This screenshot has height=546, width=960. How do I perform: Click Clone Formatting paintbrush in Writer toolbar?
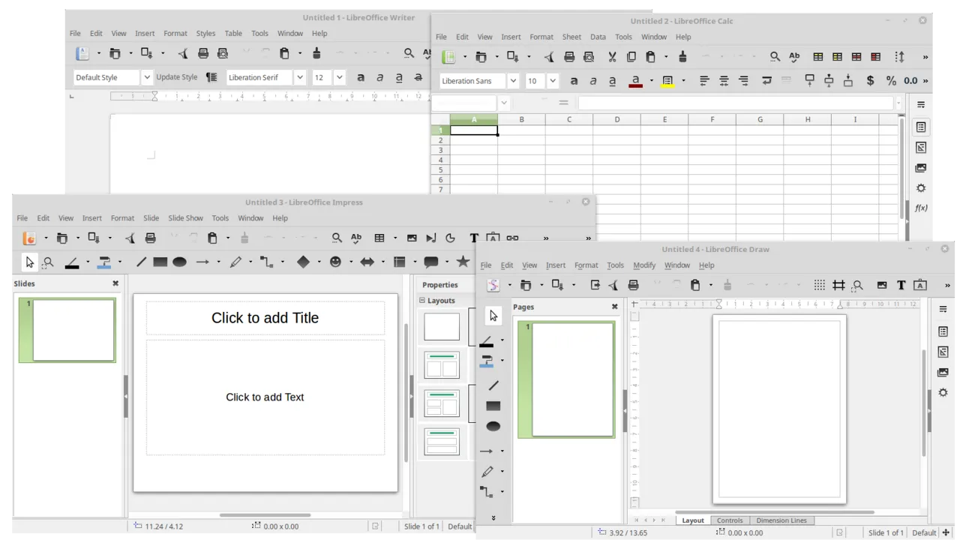click(x=316, y=53)
